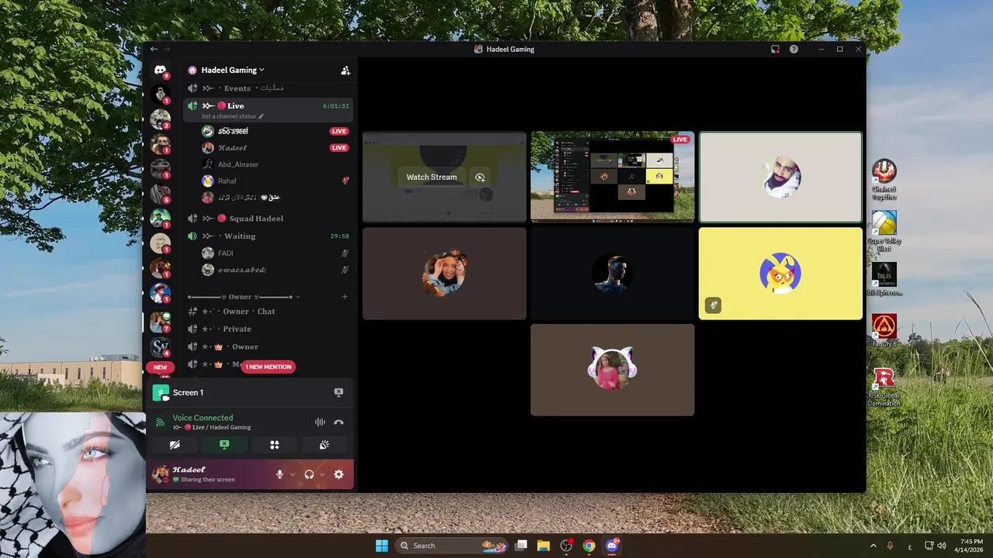Open the soundboard button
The height and width of the screenshot is (558, 993).
pos(324,445)
